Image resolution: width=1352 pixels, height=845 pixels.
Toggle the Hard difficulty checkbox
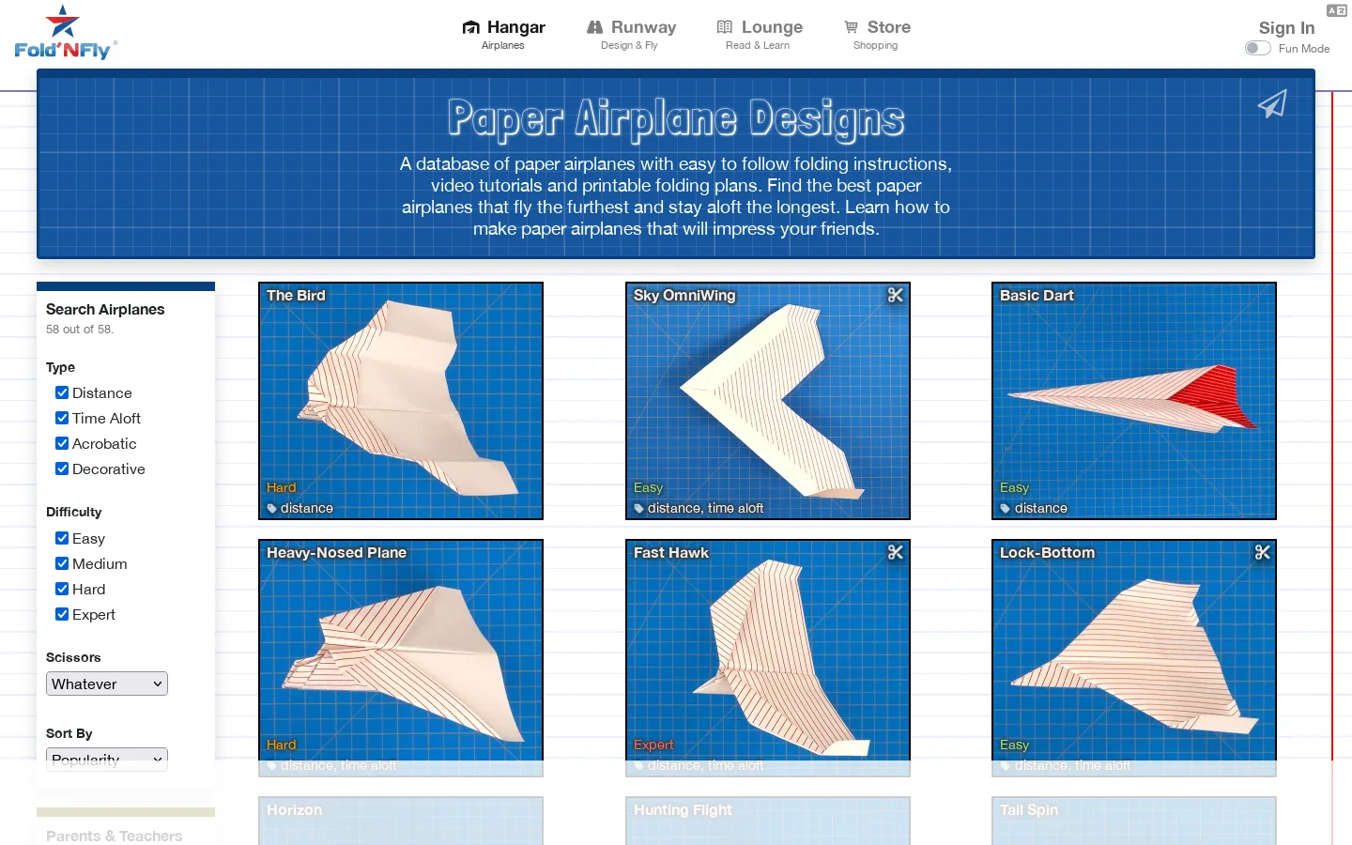pyautogui.click(x=62, y=589)
